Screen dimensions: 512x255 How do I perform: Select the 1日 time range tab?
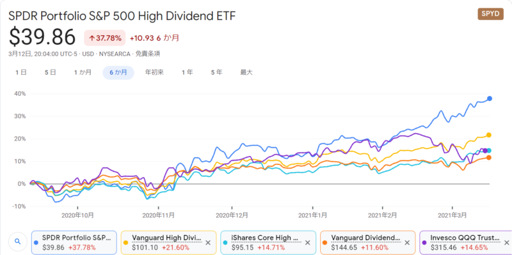pos(21,72)
